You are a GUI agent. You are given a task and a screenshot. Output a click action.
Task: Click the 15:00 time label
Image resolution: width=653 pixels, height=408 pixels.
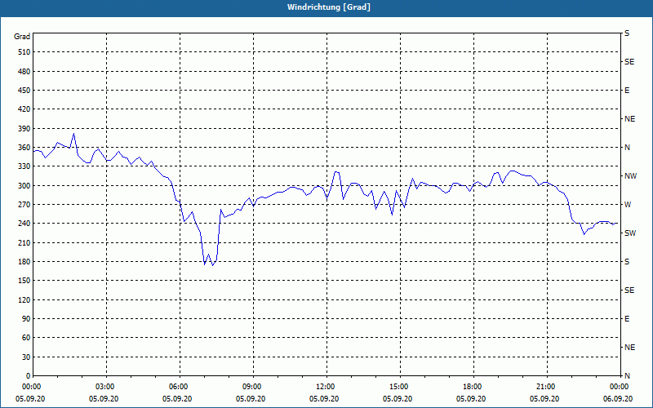398,387
